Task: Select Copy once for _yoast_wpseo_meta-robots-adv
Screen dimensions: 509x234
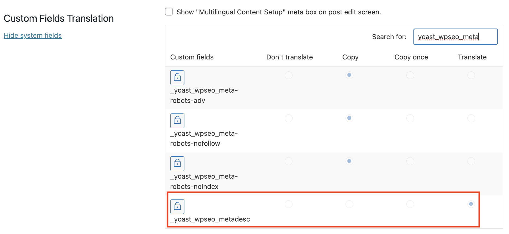Action: click(x=410, y=75)
